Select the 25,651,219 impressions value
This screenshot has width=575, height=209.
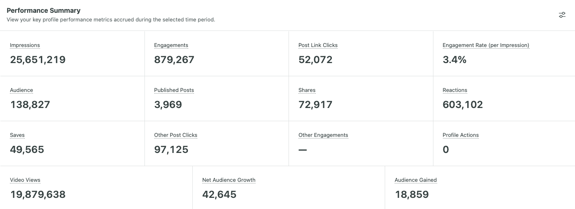tap(38, 60)
